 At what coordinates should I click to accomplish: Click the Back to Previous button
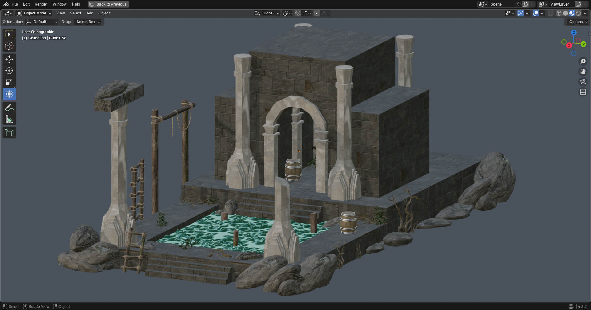(x=108, y=4)
